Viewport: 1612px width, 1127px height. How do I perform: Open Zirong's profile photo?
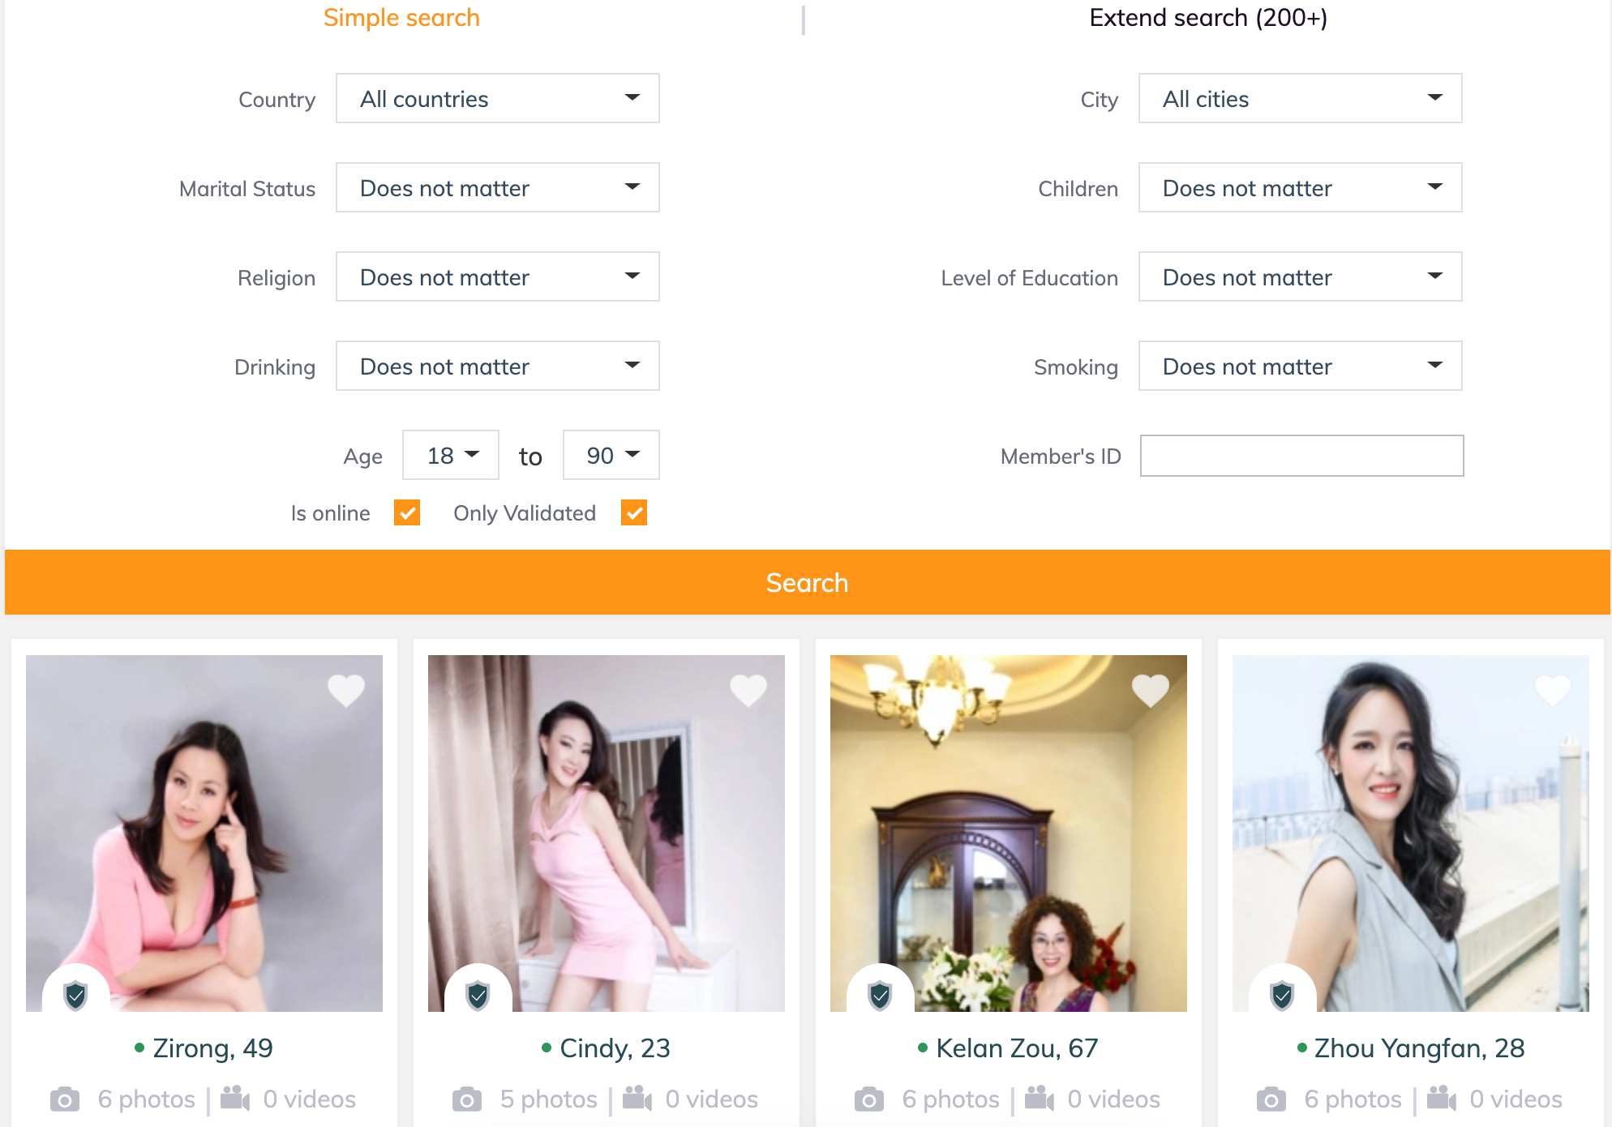(204, 833)
